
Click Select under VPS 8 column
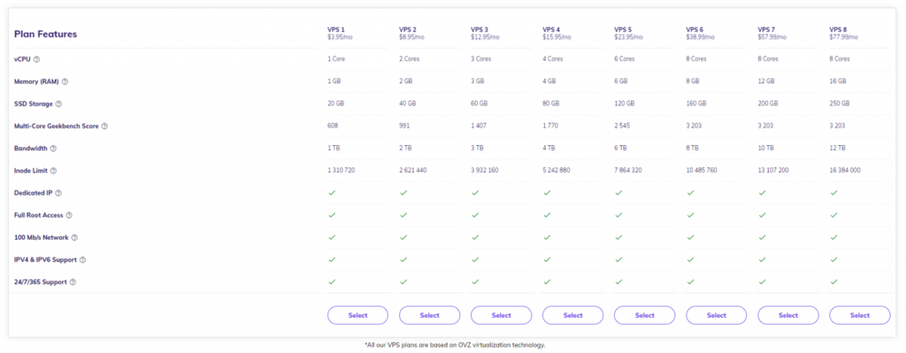click(859, 316)
